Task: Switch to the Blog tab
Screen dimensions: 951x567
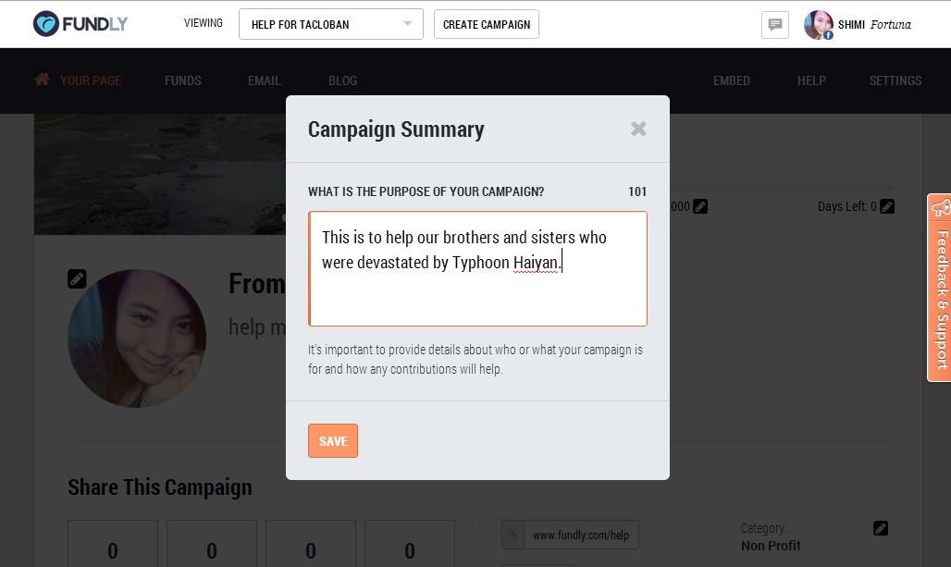Action: [x=342, y=80]
